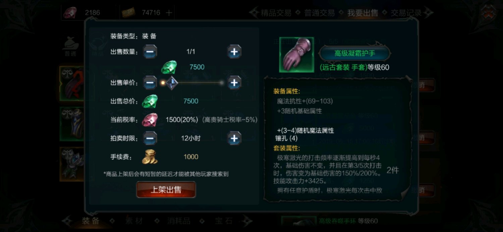Lower unit price using minus button
The image size is (503, 232).
coord(150,82)
